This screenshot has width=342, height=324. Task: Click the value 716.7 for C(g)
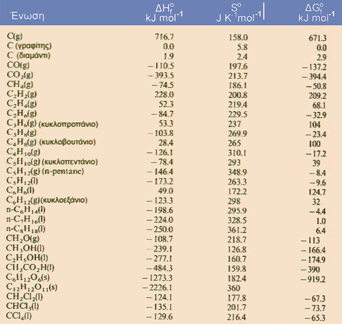click(164, 37)
